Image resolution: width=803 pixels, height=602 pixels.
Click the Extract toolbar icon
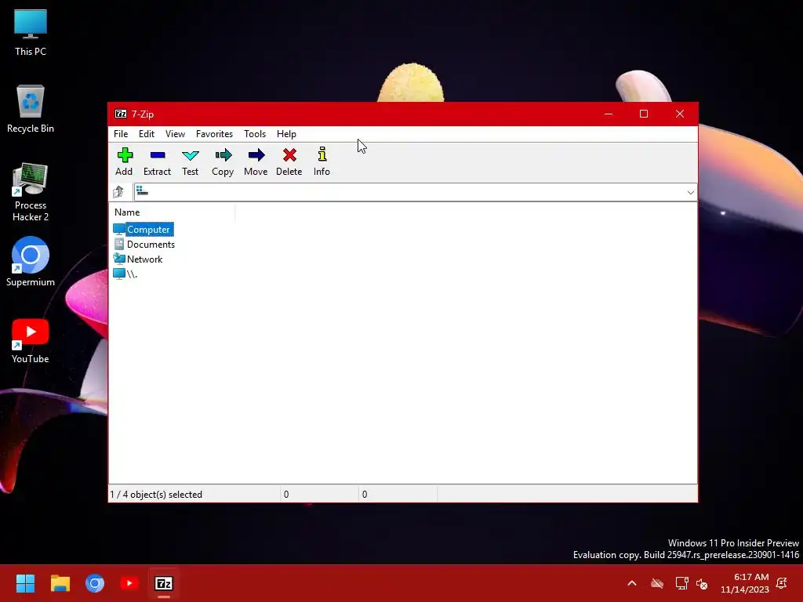point(157,161)
